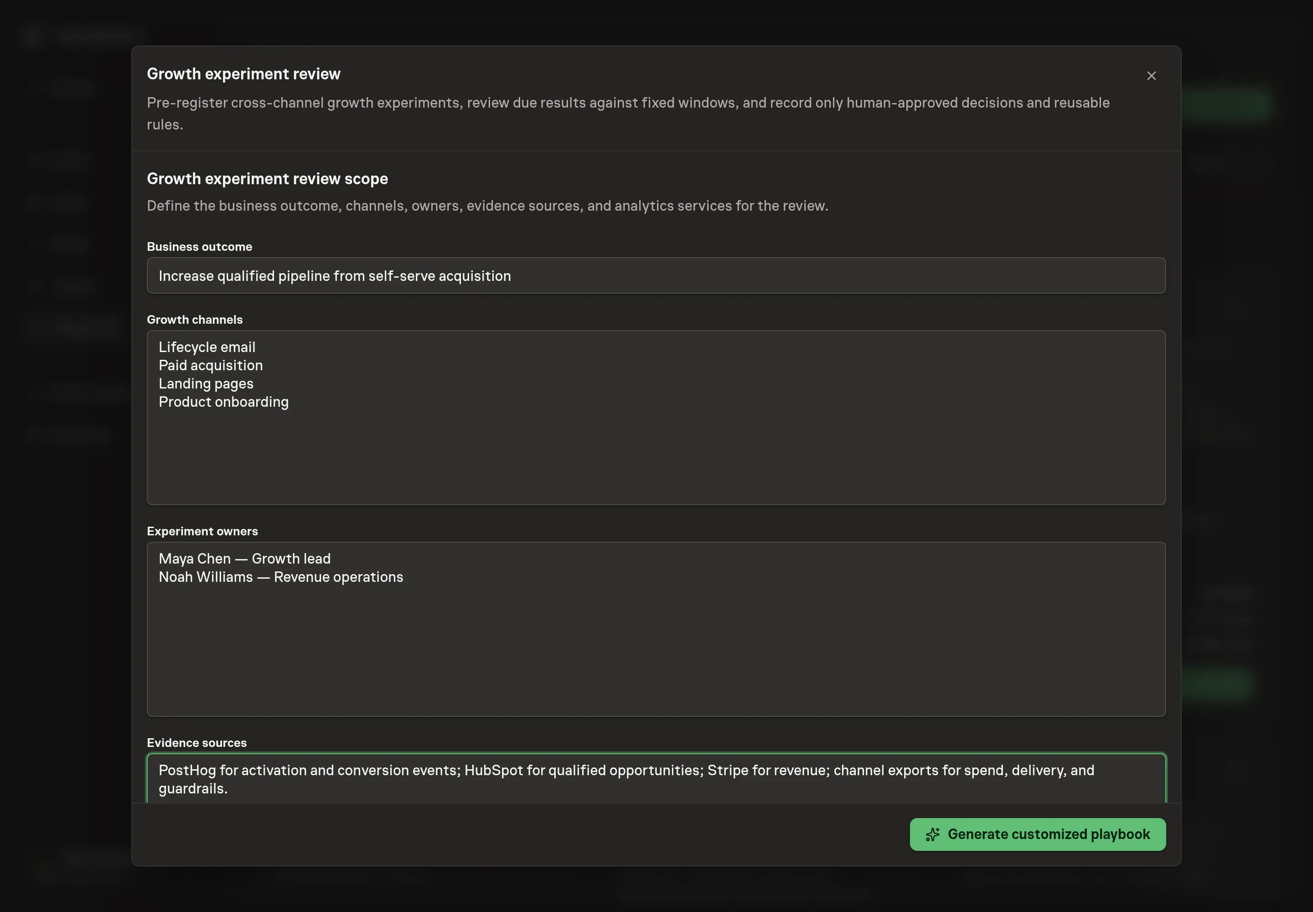
Task: Focus the Growth channels text area
Action: [x=656, y=417]
